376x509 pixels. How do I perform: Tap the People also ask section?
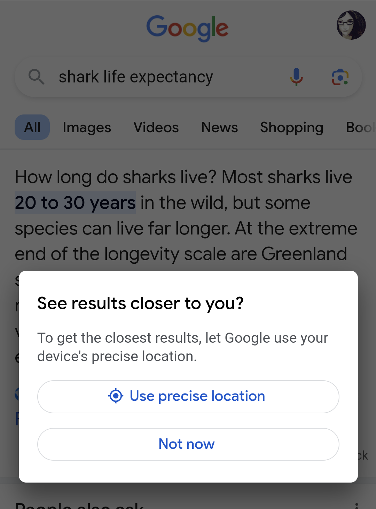[79, 505]
